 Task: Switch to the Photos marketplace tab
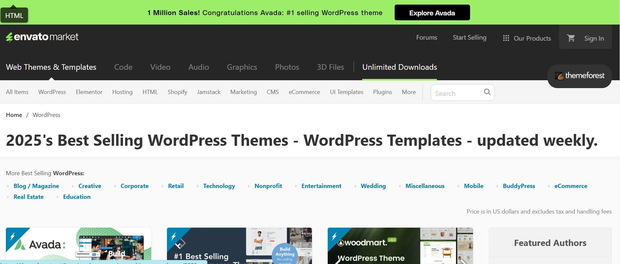287,67
